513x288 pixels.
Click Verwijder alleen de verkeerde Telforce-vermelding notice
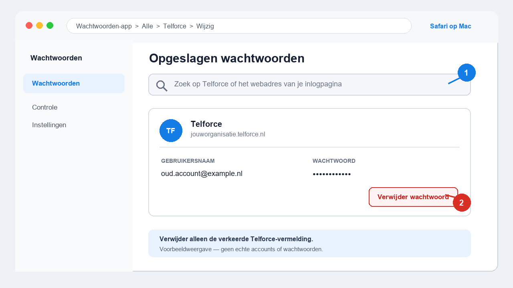[x=236, y=239]
